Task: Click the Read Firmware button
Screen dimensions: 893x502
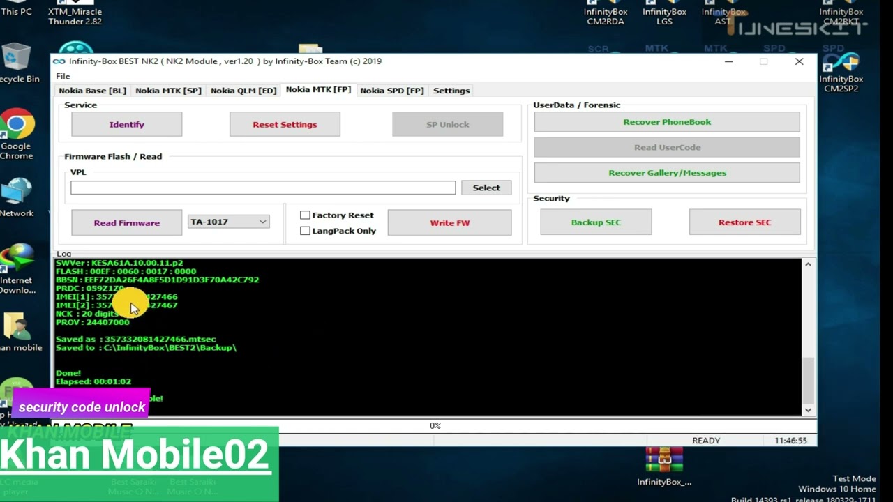Action: point(126,222)
